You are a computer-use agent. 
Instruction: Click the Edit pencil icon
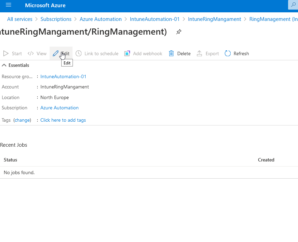(x=55, y=53)
